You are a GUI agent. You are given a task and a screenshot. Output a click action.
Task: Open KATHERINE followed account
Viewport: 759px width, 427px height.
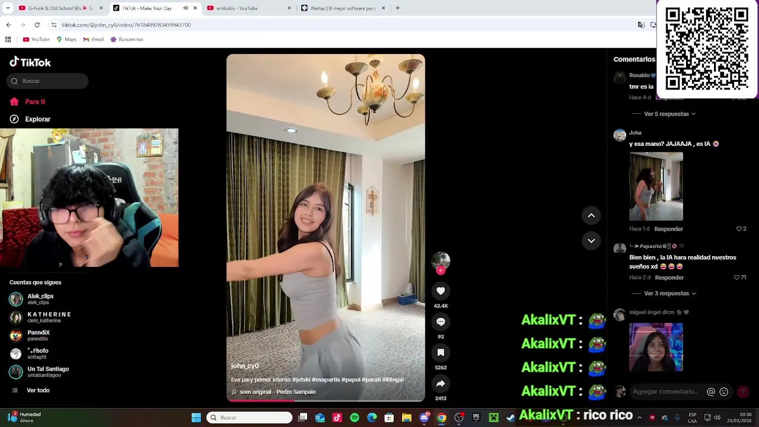pos(40,317)
